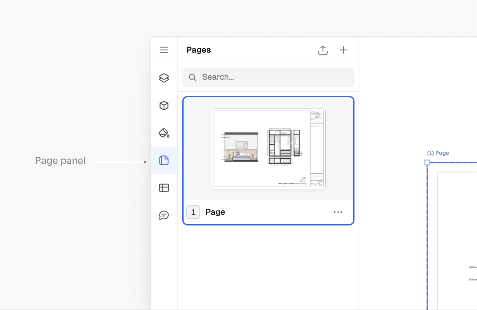The image size is (477, 310).
Task: Select the page 1 drawing thumbnail
Action: pyautogui.click(x=268, y=149)
